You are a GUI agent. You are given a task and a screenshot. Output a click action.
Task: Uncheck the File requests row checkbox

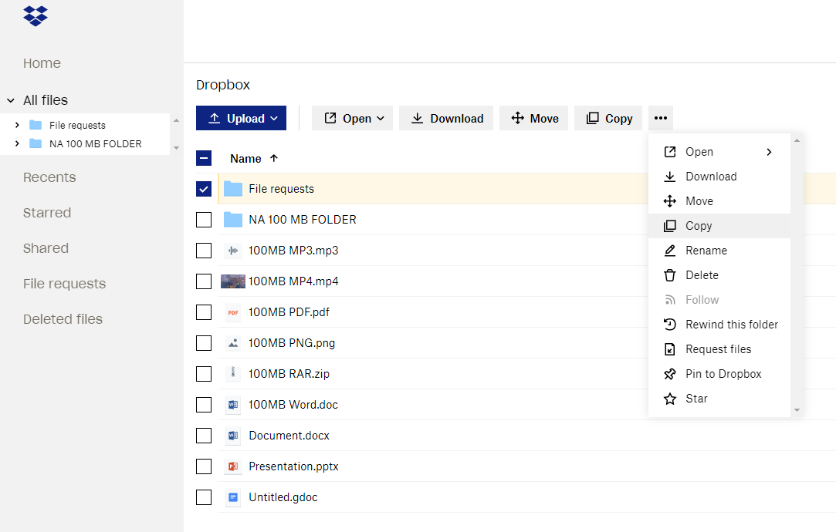point(203,188)
